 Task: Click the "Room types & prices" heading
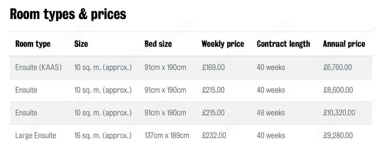68,14
